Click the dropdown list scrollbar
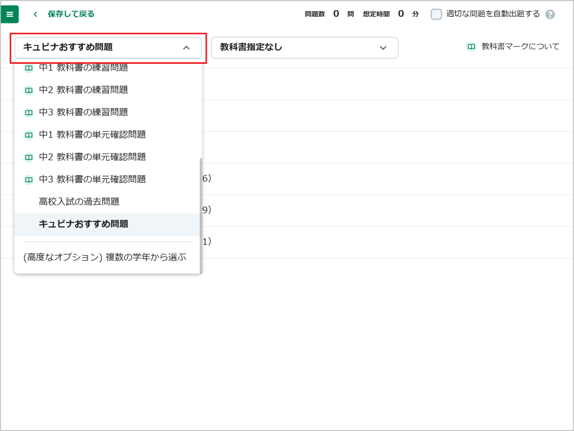The width and height of the screenshot is (574, 431). tap(201, 216)
